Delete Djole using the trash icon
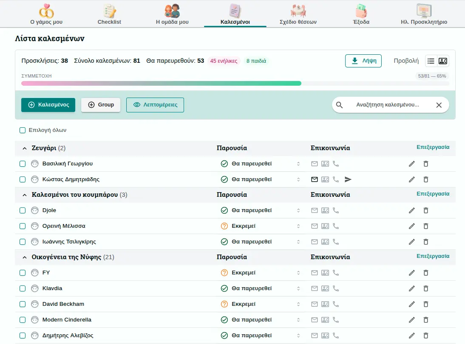 click(426, 210)
